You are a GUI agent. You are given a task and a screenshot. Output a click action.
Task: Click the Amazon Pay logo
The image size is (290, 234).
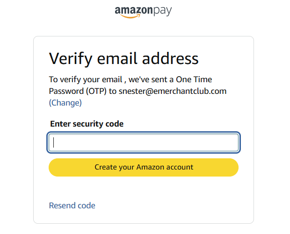[x=143, y=12]
